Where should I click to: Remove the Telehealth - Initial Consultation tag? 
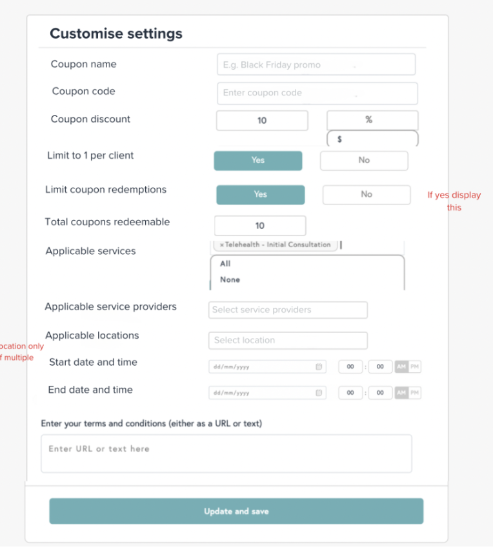click(222, 245)
